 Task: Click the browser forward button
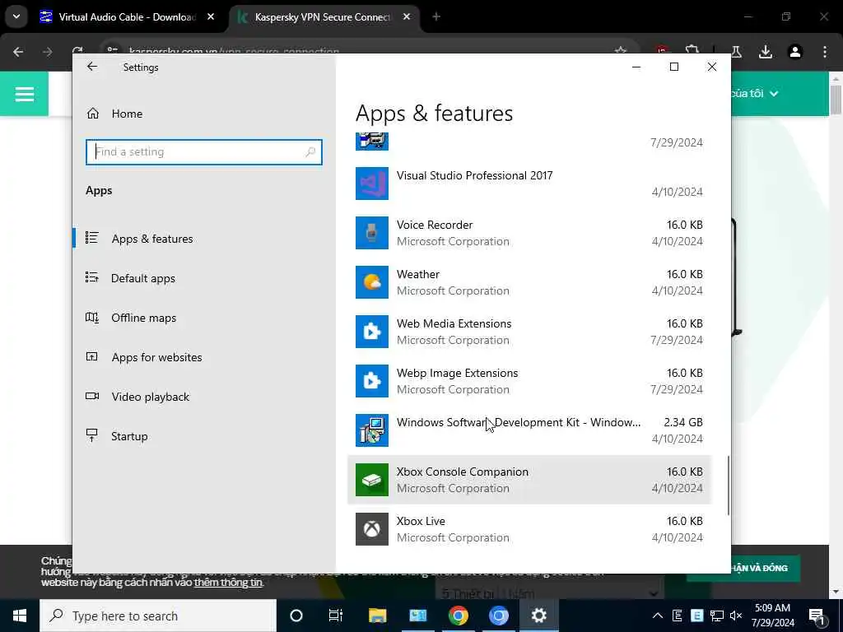coord(47,52)
